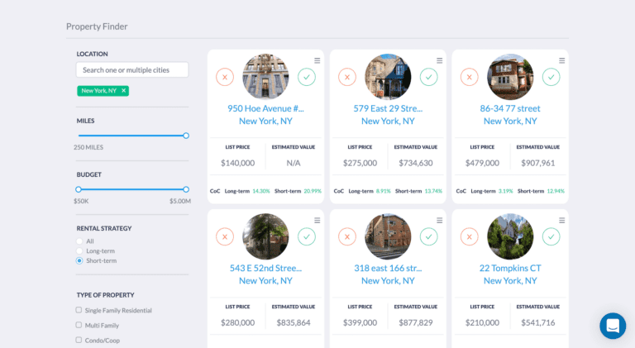The height and width of the screenshot is (348, 635).
Task: Open the menu on 86-34 77 street card
Action: [x=562, y=60]
